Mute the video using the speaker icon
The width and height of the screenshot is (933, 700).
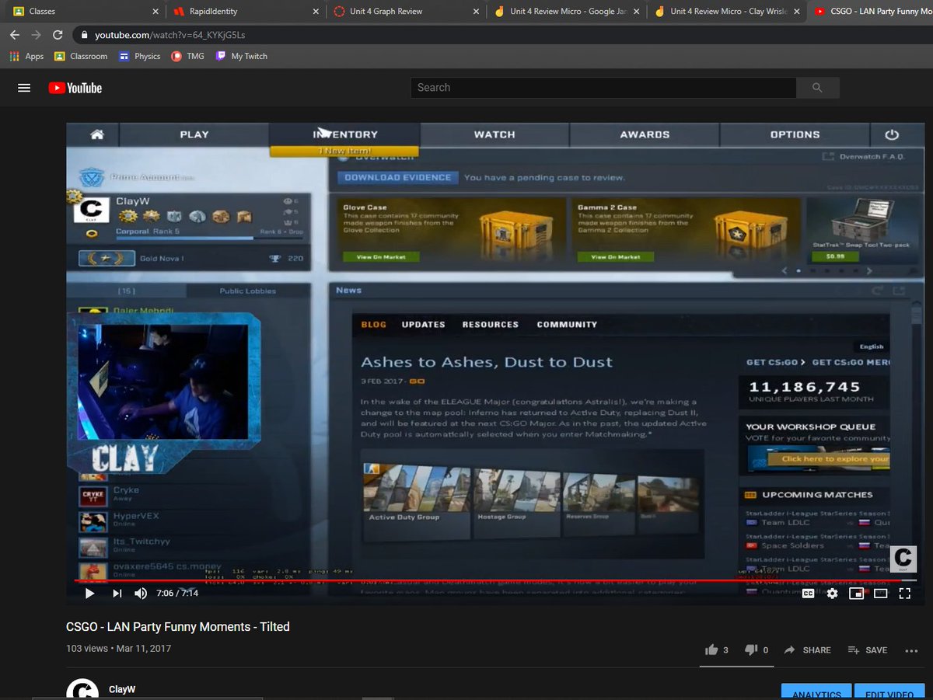[x=141, y=594]
